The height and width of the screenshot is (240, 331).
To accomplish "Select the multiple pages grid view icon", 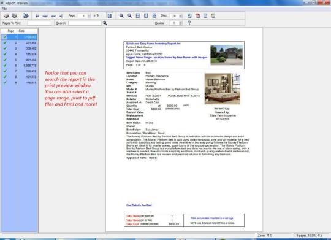I will pos(154,15).
